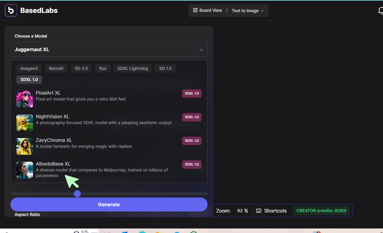Click the SDXL 1.0 badge on NightVision XL
Screen dimensions: 383x233
[x=192, y=117]
